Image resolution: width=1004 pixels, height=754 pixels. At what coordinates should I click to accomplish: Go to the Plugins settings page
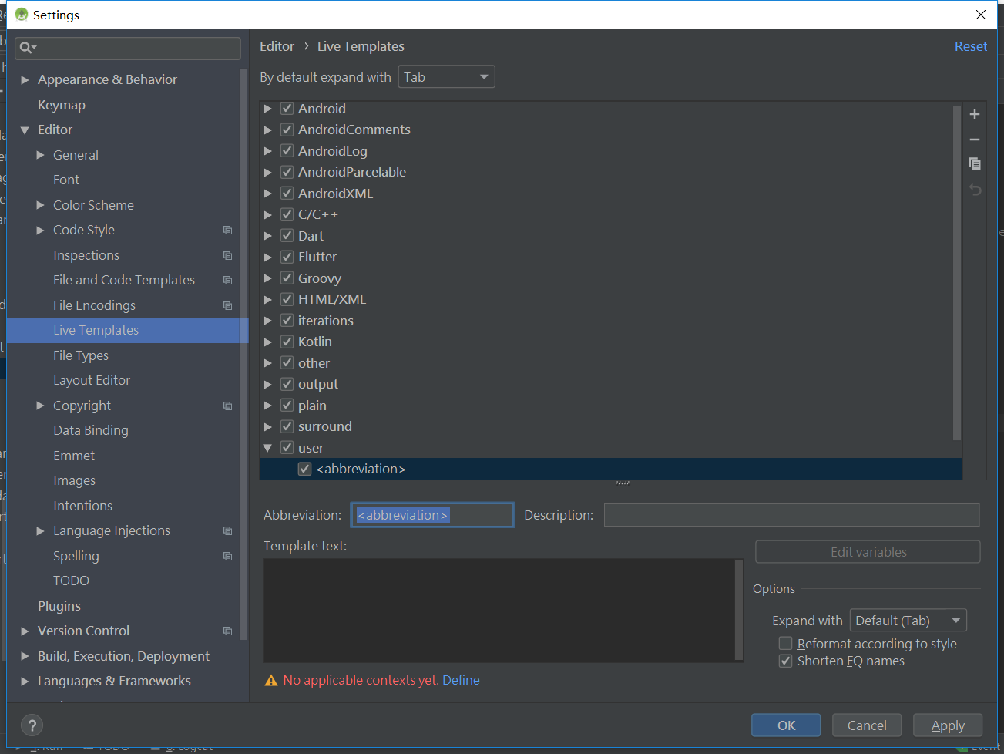click(59, 606)
